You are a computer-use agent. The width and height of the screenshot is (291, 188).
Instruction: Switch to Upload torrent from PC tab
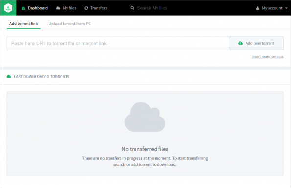pyautogui.click(x=69, y=23)
